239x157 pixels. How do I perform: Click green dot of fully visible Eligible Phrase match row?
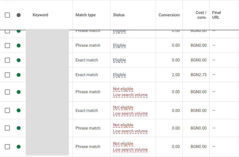pos(18,46)
